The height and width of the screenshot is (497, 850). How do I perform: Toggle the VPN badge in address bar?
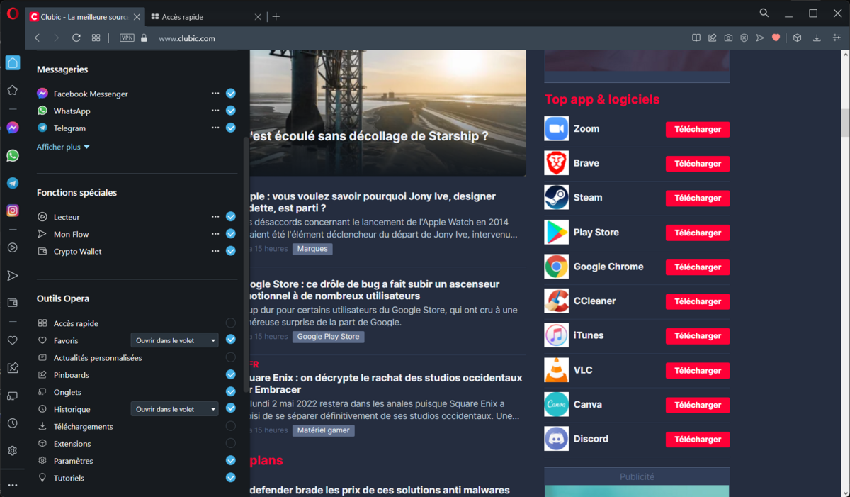pos(127,38)
